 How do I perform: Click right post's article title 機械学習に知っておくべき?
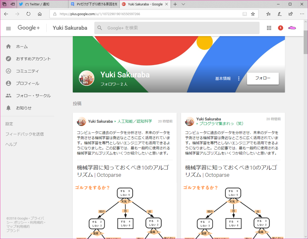(231, 171)
